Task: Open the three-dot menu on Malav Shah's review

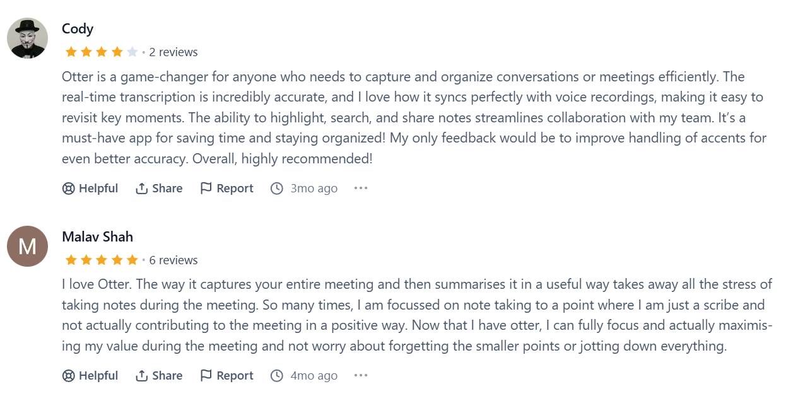Action: (x=361, y=376)
